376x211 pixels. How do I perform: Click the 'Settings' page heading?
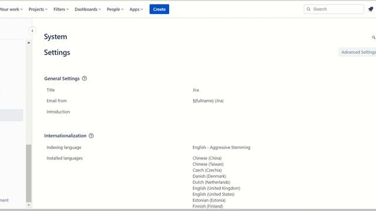coord(57,52)
